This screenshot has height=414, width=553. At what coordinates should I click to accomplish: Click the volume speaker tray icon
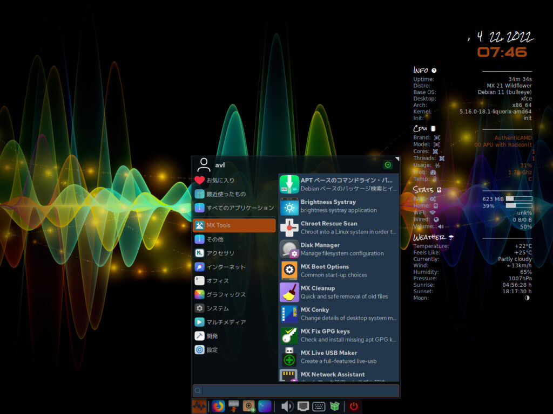pyautogui.click(x=287, y=406)
